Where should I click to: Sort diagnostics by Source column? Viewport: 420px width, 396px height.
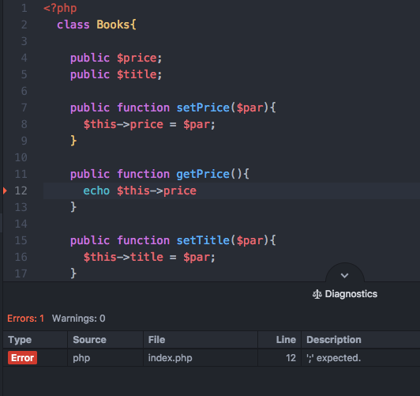89,340
